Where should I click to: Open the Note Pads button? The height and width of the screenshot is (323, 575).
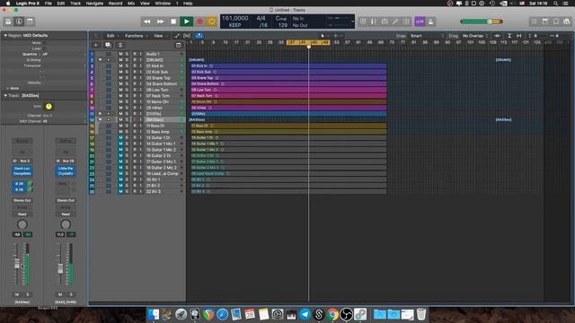[545, 22]
